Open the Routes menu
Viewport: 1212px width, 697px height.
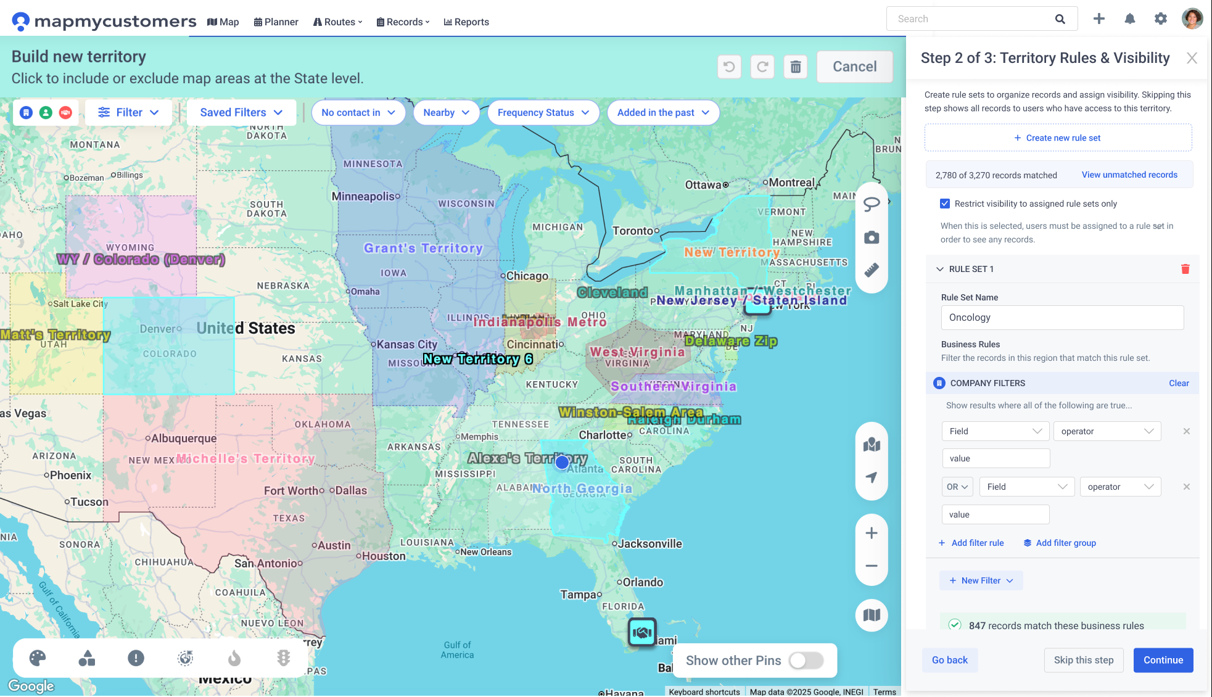click(x=337, y=22)
